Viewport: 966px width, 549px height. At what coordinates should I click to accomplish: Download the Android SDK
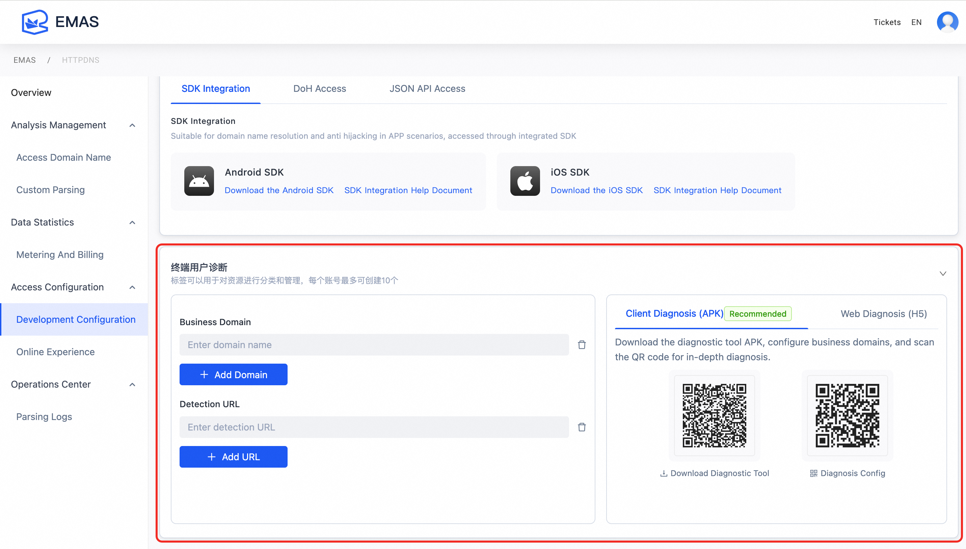279,190
